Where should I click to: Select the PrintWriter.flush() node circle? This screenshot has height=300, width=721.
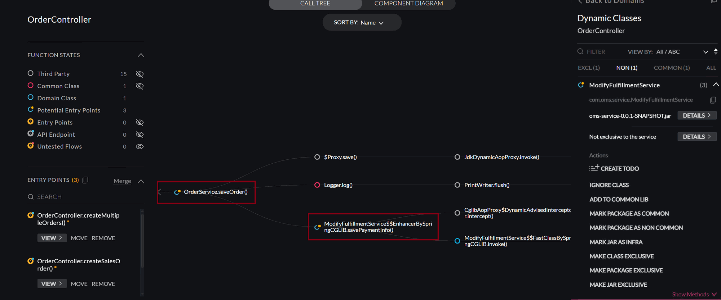tap(457, 185)
